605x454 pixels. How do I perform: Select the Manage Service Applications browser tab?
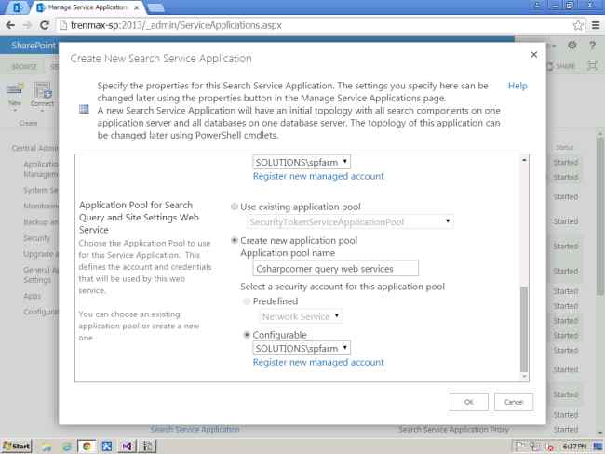pyautogui.click(x=87, y=7)
